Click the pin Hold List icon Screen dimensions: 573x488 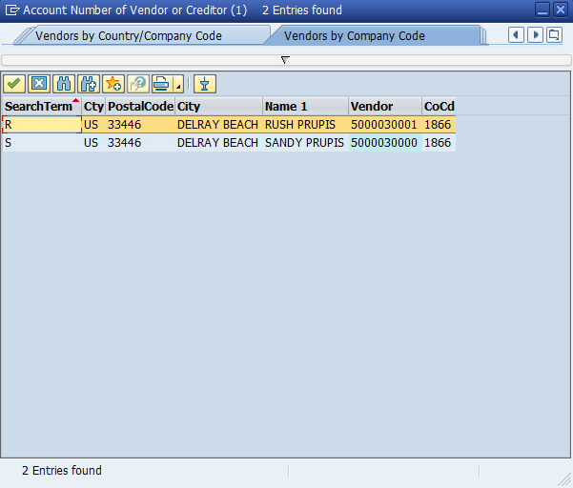coord(205,84)
